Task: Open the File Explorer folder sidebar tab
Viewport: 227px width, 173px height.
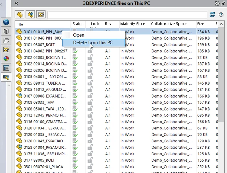Action: (x=6, y=40)
